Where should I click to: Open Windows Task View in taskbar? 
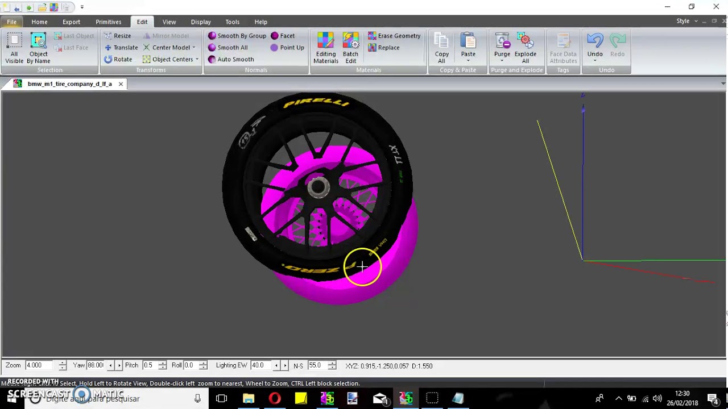pyautogui.click(x=222, y=399)
